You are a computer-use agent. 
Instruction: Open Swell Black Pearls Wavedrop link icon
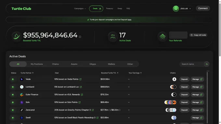(97, 118)
